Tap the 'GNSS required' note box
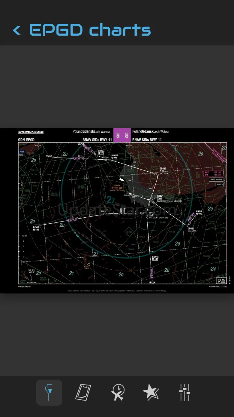This screenshot has width=234, height=417. point(216,179)
